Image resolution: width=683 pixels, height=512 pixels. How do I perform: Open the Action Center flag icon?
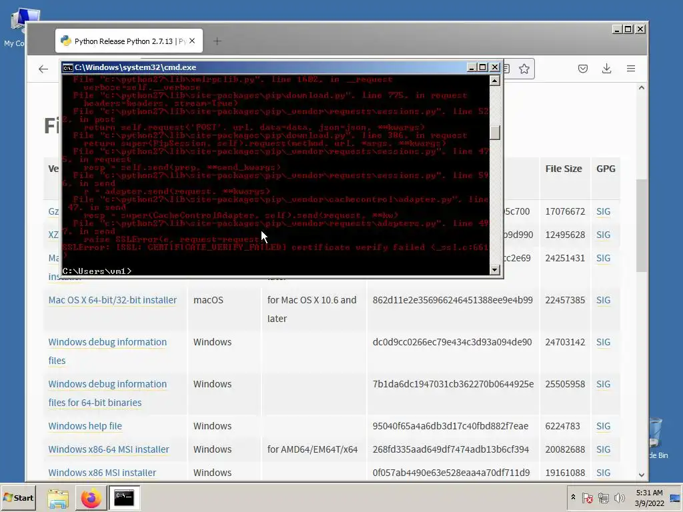tap(587, 497)
